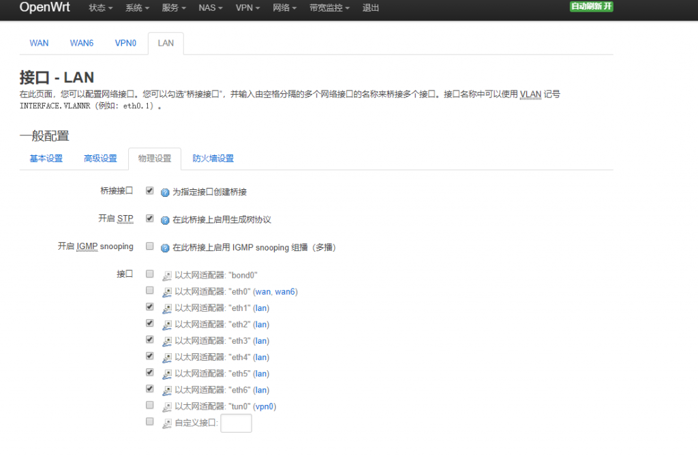Click the 自定义接口 custom interface icon
The image size is (698, 456).
coord(167,423)
